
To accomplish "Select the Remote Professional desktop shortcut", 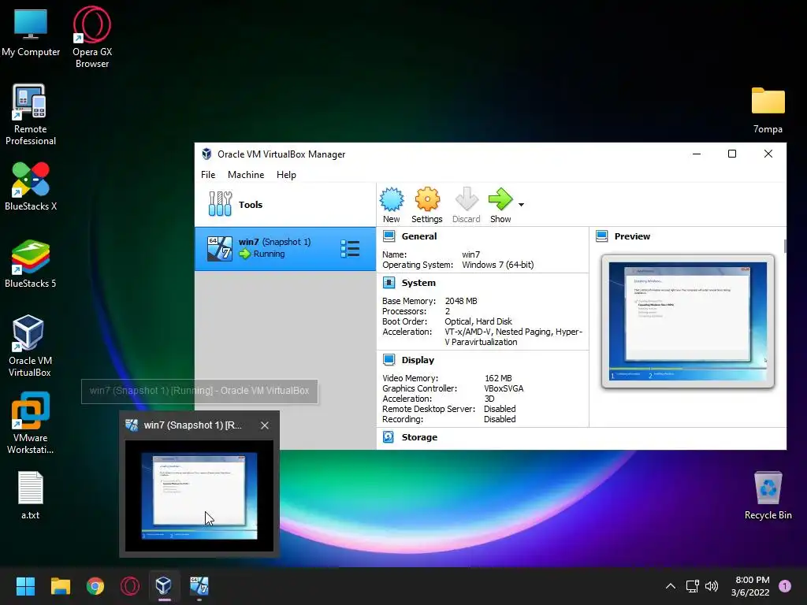I will [x=31, y=115].
